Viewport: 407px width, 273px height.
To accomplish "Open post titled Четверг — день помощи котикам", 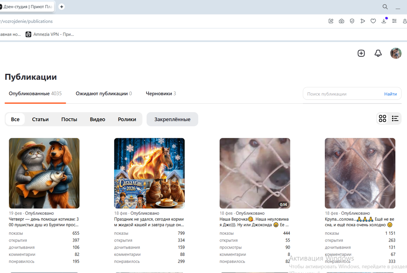I will point(44,222).
